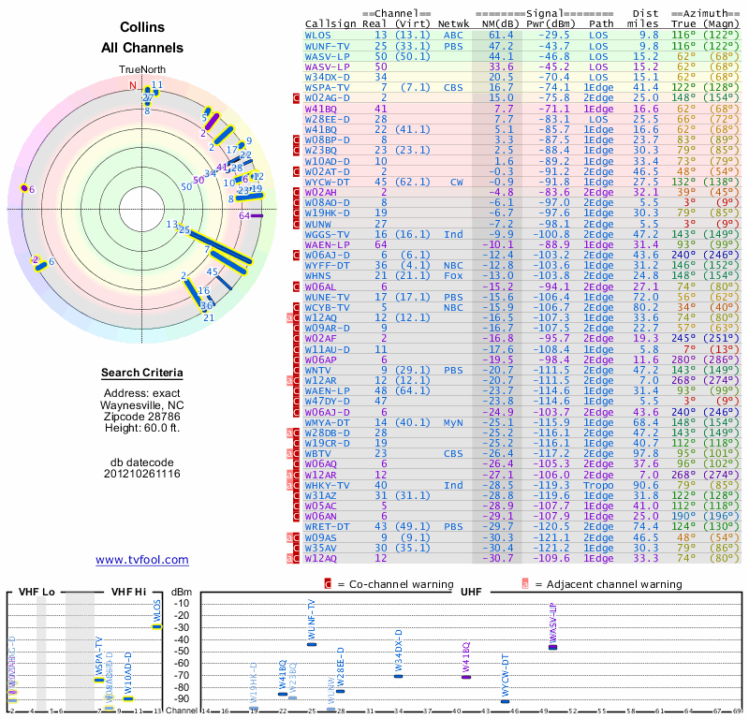Viewport: 749px width, 719px height.
Task: Click red C icon in co-channel legend
Action: tap(328, 584)
